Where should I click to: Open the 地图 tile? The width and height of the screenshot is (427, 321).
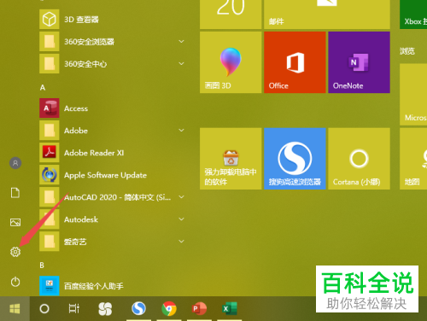click(413, 159)
